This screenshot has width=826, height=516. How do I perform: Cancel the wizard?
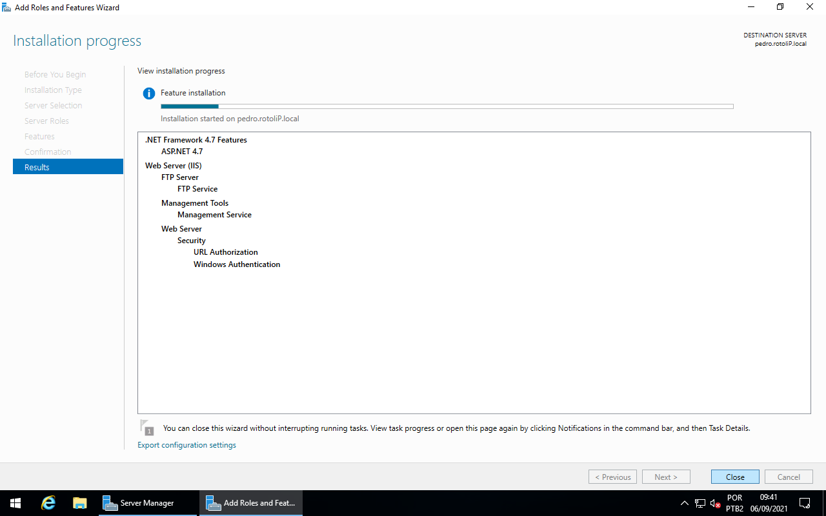[x=789, y=477]
